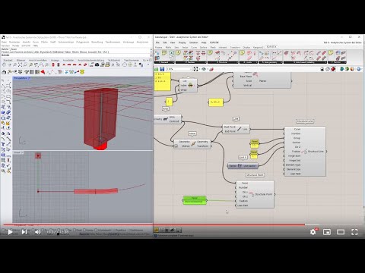Screen dimensions: 365x273
Task: Switch to Rhino Sichtbarkeit toolbar tab
Action: pyautogui.click(x=114, y=60)
